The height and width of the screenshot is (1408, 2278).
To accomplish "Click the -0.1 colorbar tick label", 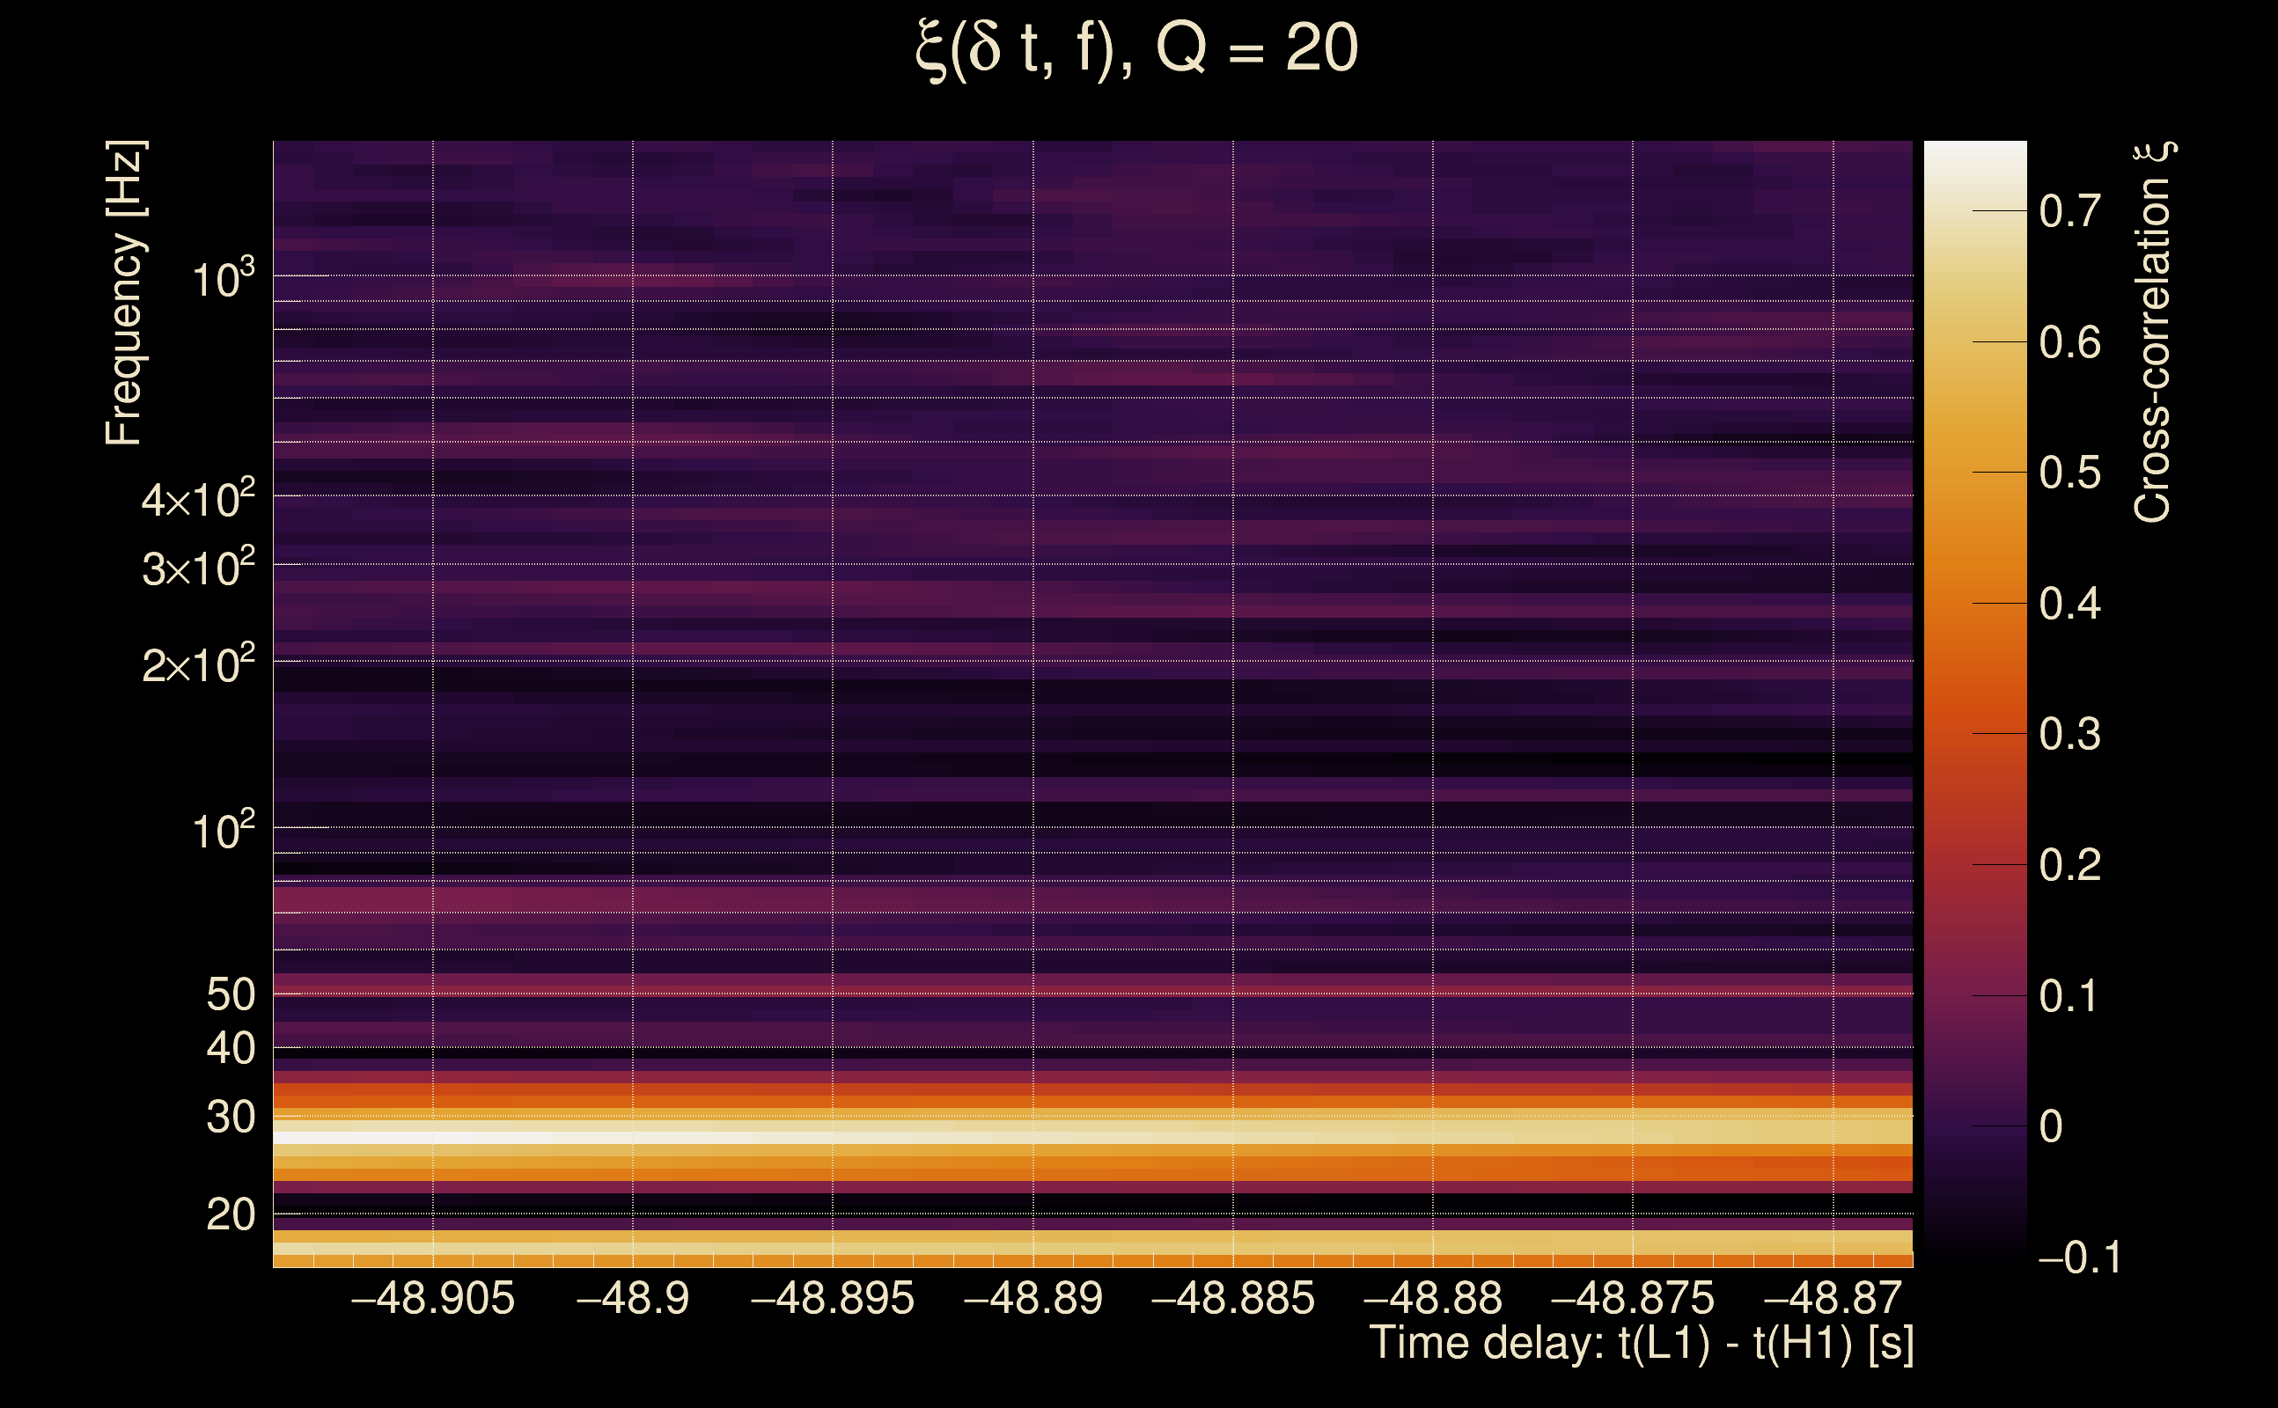I will (2079, 1258).
